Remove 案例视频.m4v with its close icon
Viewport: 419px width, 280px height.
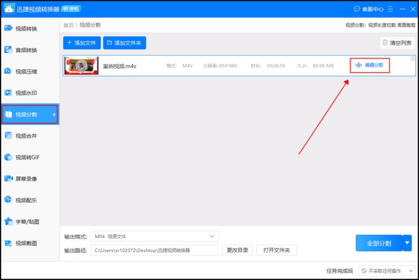(x=412, y=59)
